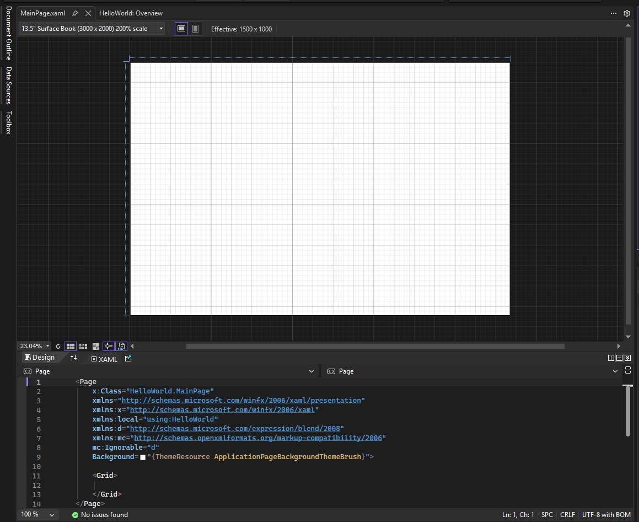Image resolution: width=639 pixels, height=522 pixels.
Task: Pop out the XAML editor pane
Action: [127, 359]
